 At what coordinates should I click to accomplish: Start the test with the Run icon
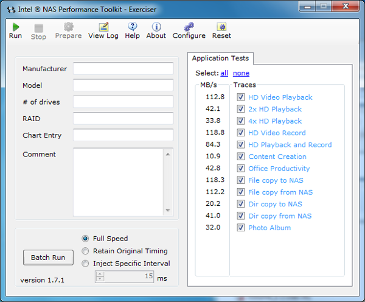[x=16, y=27]
